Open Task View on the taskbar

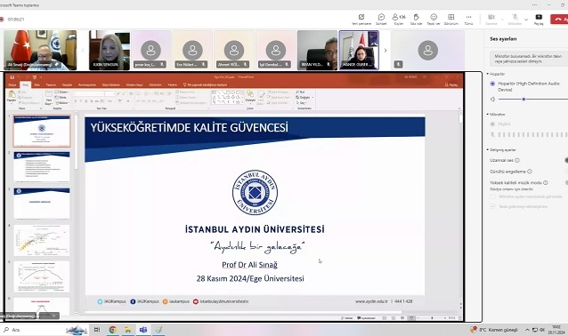[96, 330]
